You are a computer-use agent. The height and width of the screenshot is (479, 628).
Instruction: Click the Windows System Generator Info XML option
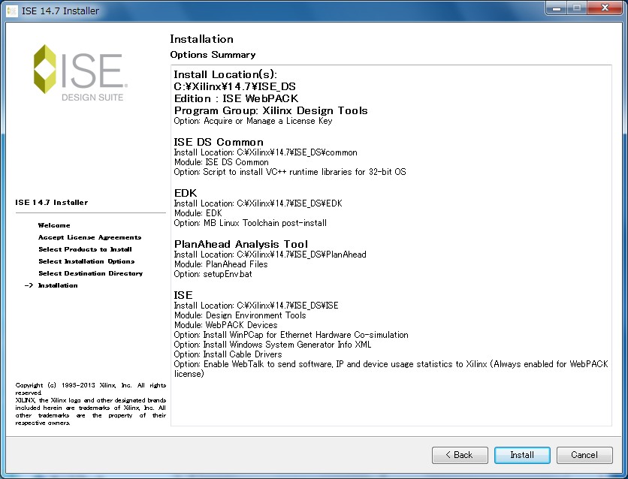(273, 345)
